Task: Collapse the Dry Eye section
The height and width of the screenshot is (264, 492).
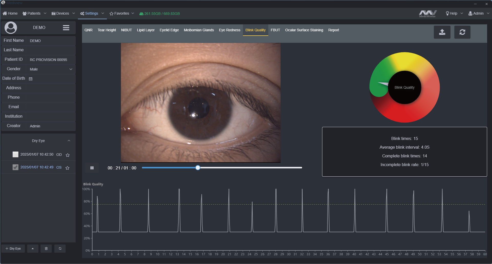Action: [x=69, y=141]
